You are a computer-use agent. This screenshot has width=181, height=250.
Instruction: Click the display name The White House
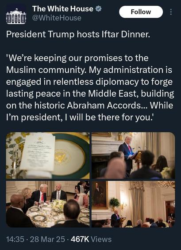tap(63, 9)
